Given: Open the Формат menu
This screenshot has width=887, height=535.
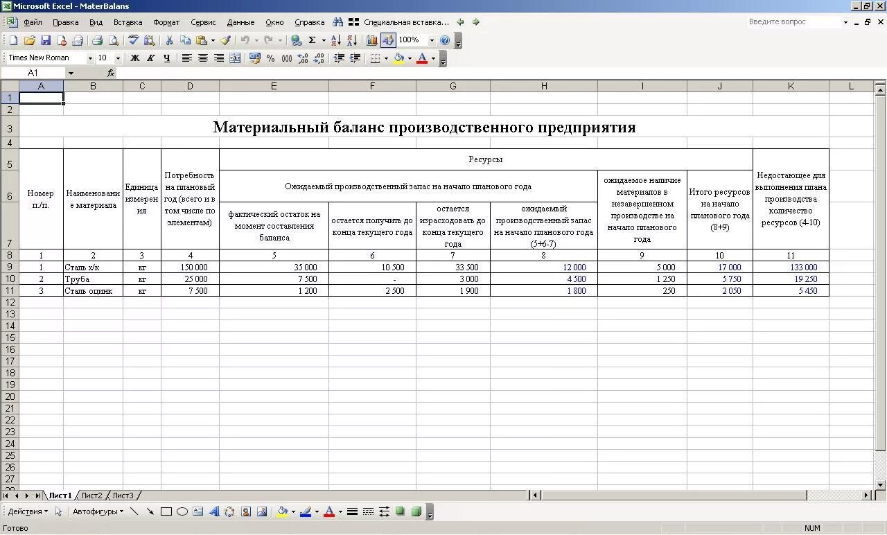Looking at the screenshot, I should coord(166,22).
